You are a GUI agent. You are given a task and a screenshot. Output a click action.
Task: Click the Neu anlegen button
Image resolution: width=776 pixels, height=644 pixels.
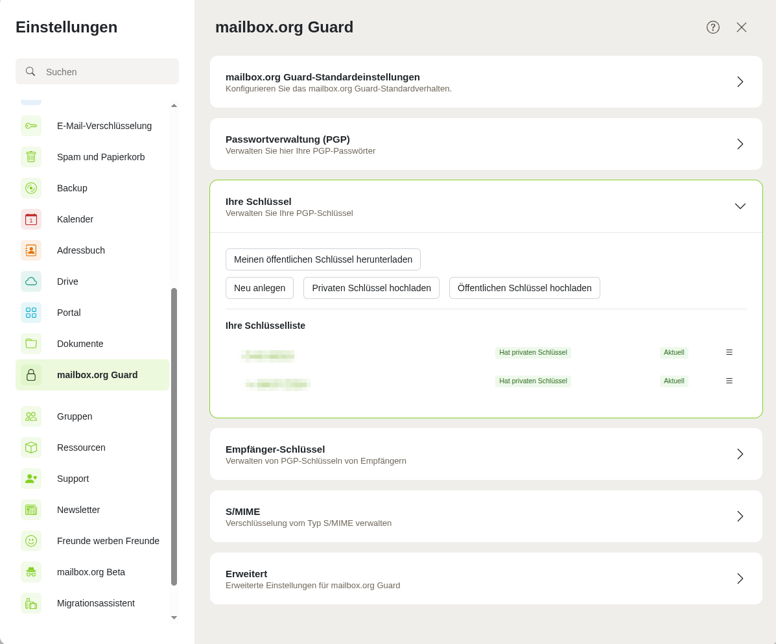tap(260, 288)
